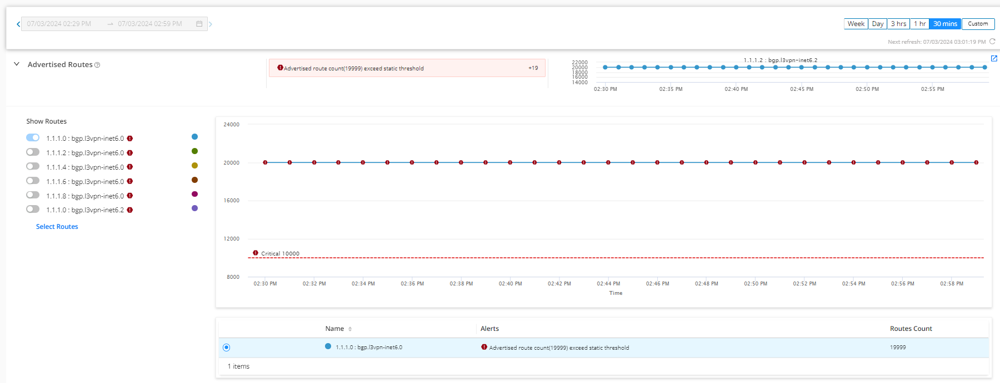Click the calendar icon in date range
This screenshot has height=383, width=1000.
(x=199, y=24)
